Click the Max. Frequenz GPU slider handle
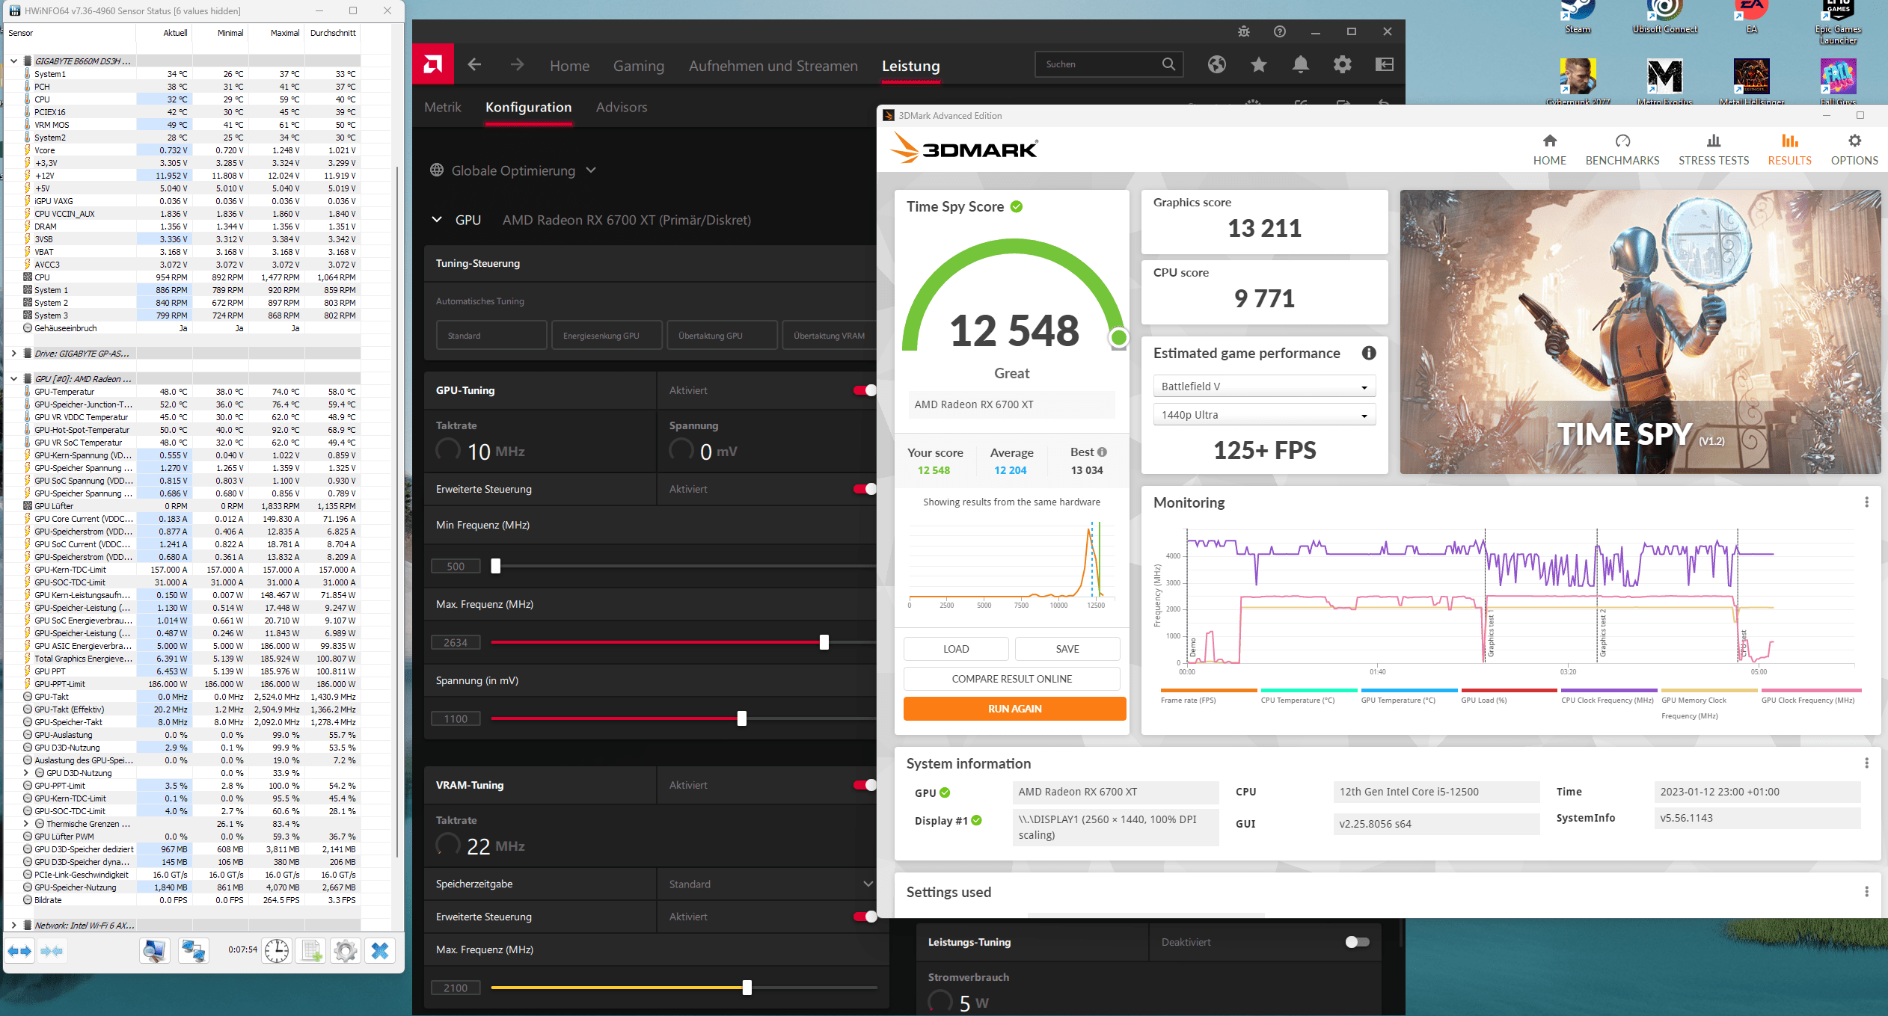 824,642
